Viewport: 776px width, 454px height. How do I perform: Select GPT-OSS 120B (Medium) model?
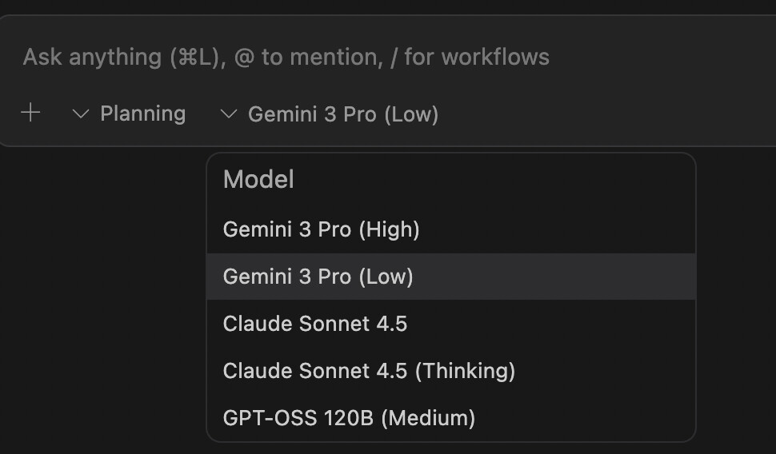451,418
